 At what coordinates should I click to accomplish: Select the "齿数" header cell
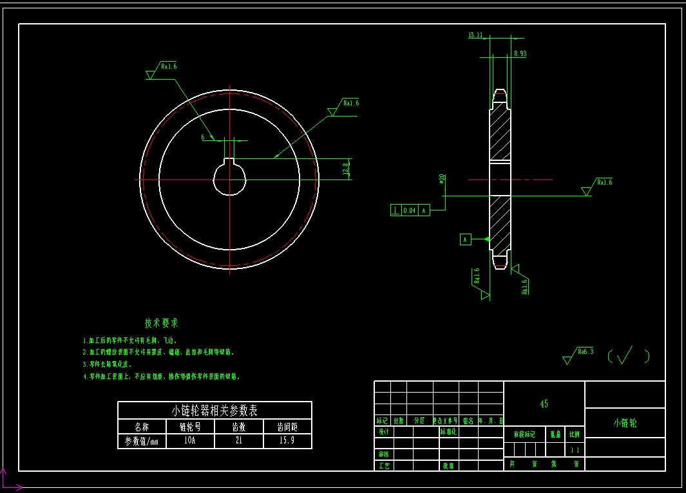click(x=239, y=427)
